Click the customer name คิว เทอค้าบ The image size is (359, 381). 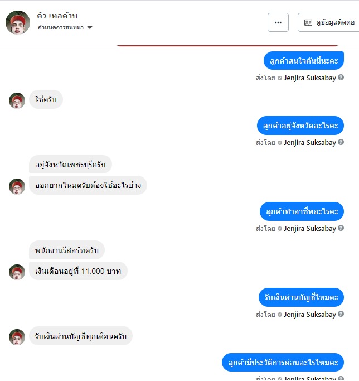tap(57, 16)
